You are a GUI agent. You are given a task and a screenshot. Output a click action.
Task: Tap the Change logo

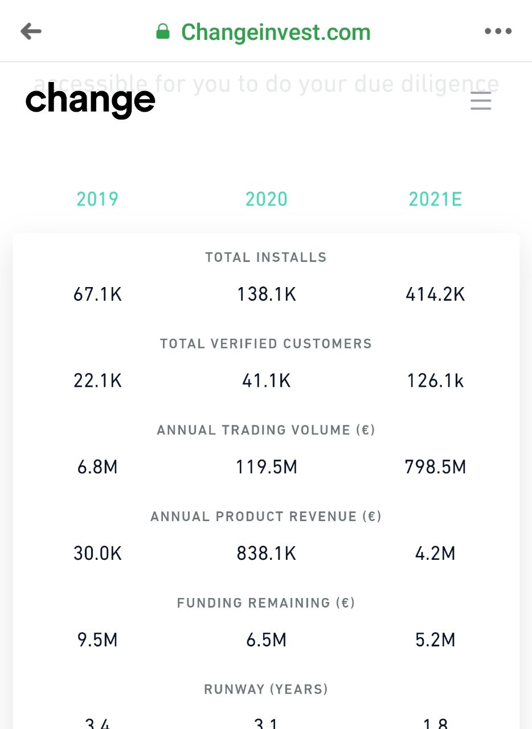91,101
